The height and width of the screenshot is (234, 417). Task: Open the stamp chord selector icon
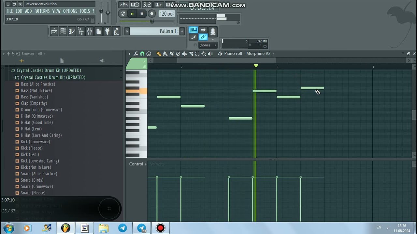pyautogui.click(x=149, y=54)
